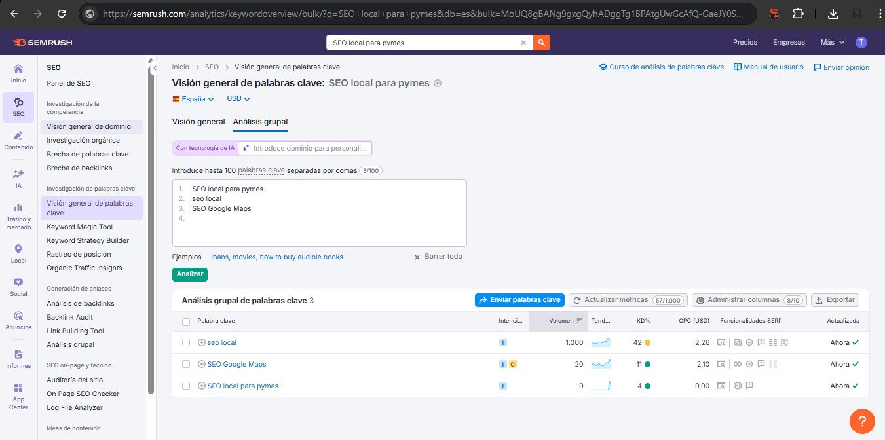Select the 'SEO Google Maps' row checkbox
Image resolution: width=885 pixels, height=440 pixels.
(186, 364)
